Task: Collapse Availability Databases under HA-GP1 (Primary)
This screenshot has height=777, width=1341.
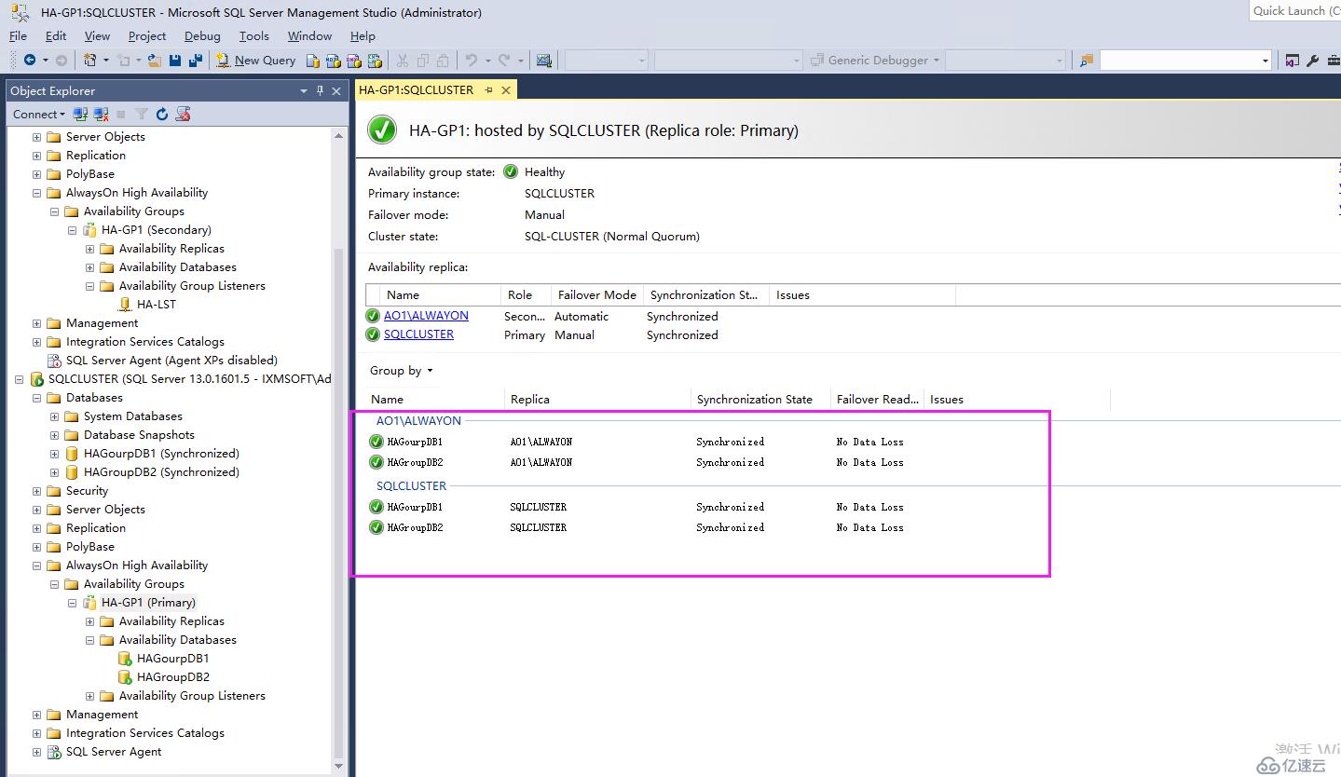Action: (90, 640)
